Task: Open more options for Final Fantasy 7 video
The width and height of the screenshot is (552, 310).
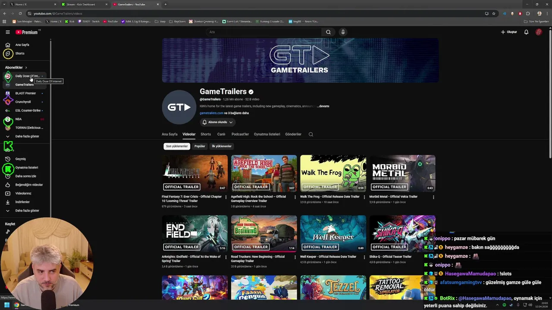Action: coord(226,197)
